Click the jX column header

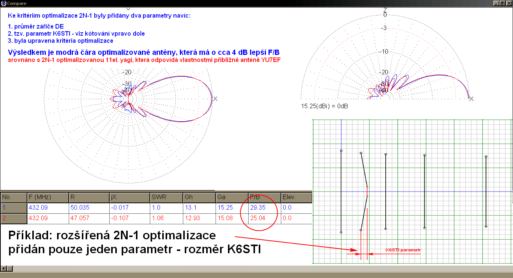coord(128,197)
